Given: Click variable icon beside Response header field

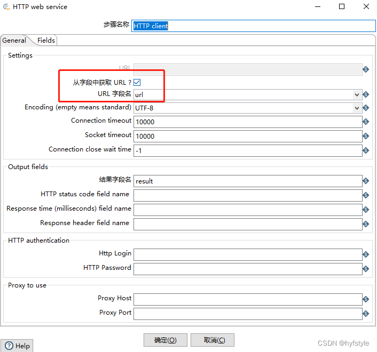Looking at the screenshot, I should point(366,224).
